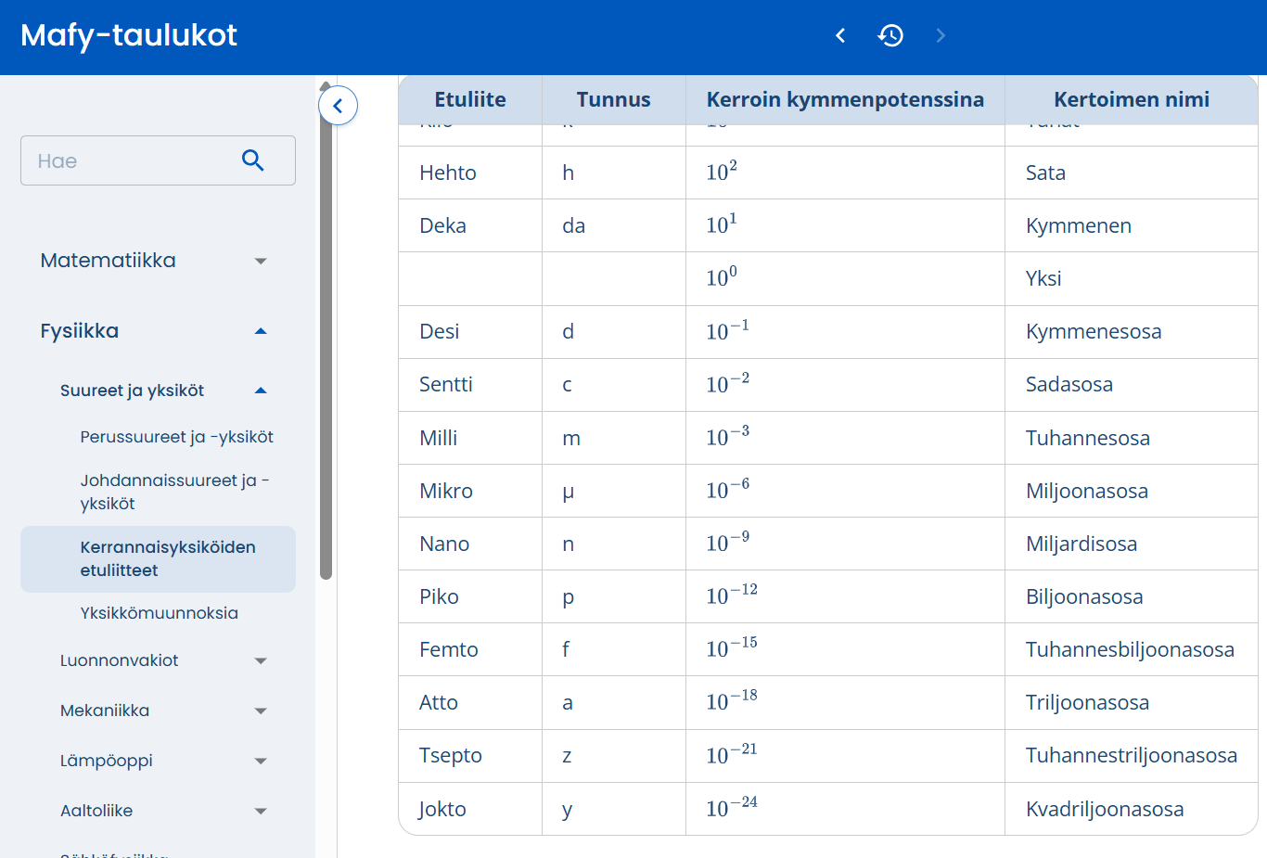Click the Sata multiplier name
1267x858 pixels.
[x=1045, y=173]
